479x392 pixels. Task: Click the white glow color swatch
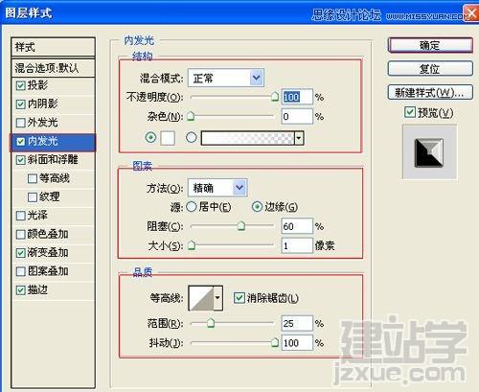click(x=168, y=138)
